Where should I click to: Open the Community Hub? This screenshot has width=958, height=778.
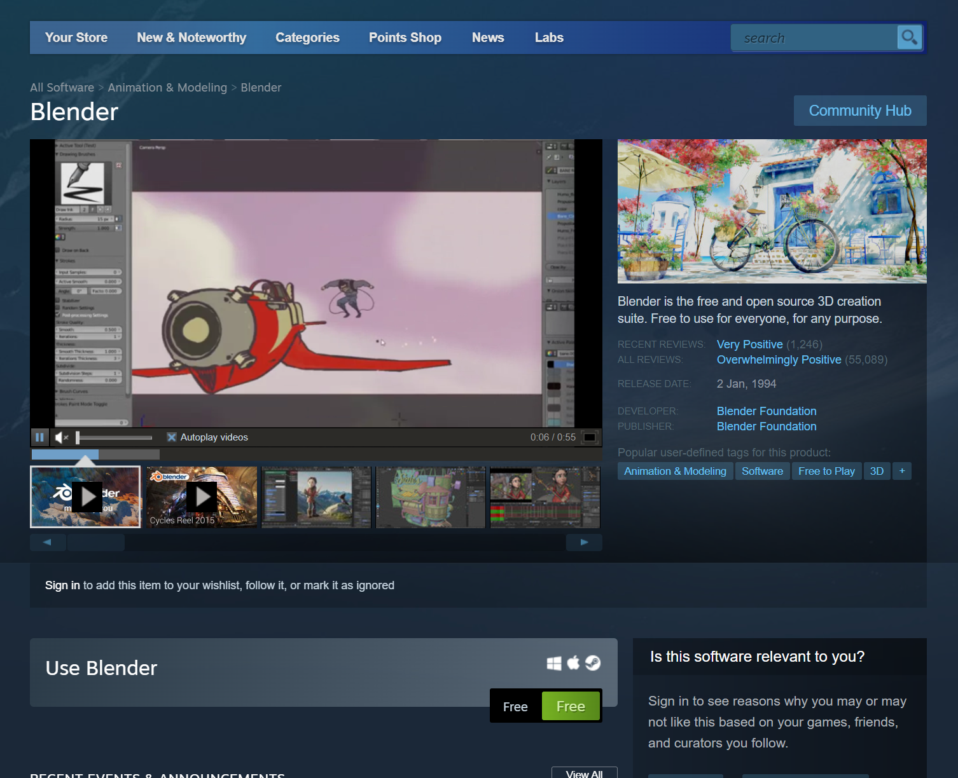(860, 111)
